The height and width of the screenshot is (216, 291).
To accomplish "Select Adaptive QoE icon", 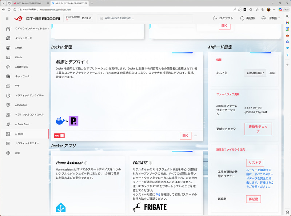I will (x=8, y=67).
